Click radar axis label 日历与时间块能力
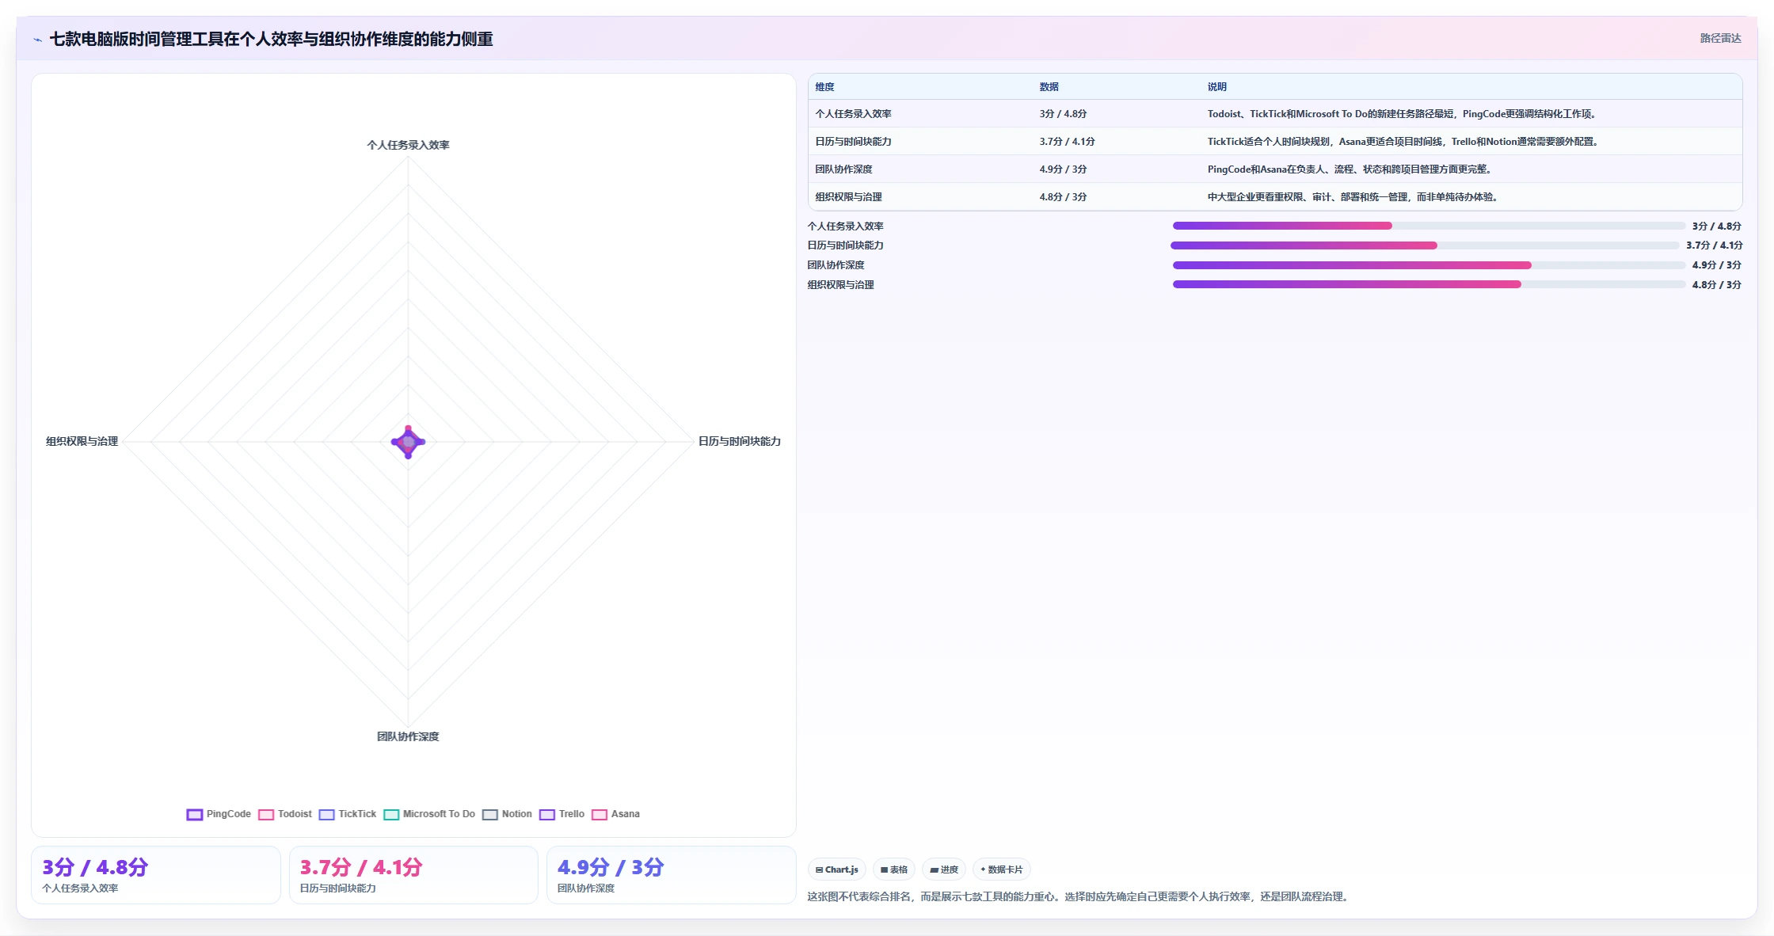This screenshot has width=1774, height=936. (x=739, y=441)
